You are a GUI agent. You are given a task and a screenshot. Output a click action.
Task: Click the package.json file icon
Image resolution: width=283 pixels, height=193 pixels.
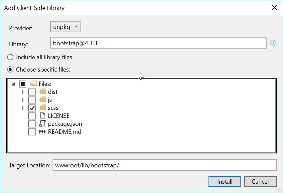[x=43, y=123]
